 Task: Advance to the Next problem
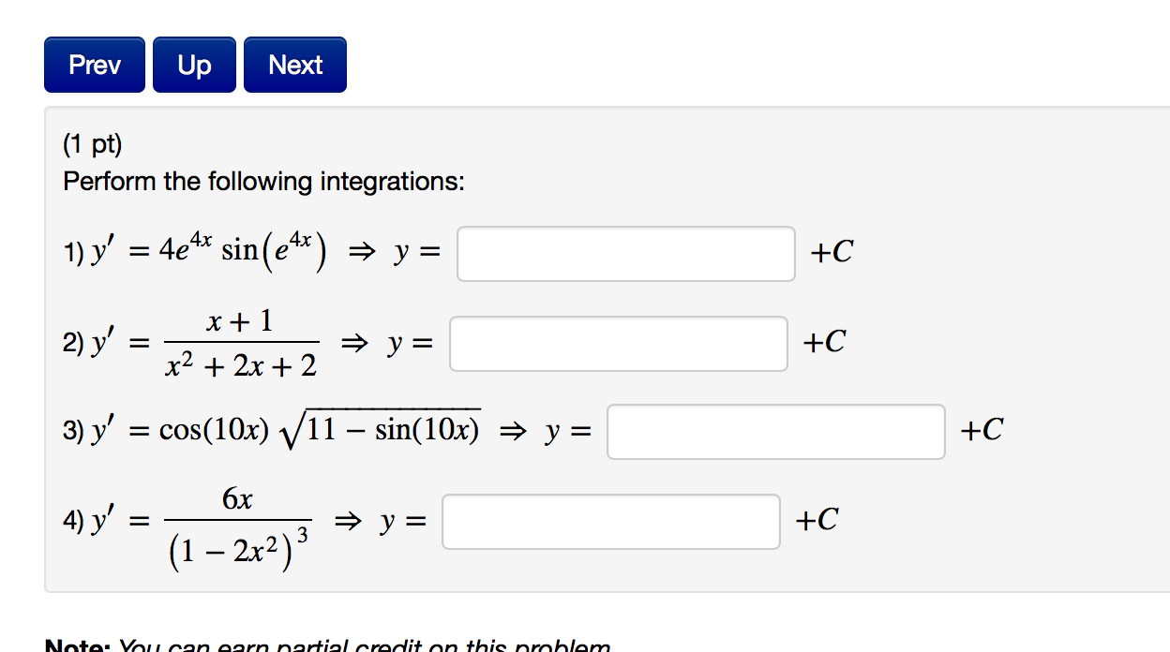click(295, 65)
